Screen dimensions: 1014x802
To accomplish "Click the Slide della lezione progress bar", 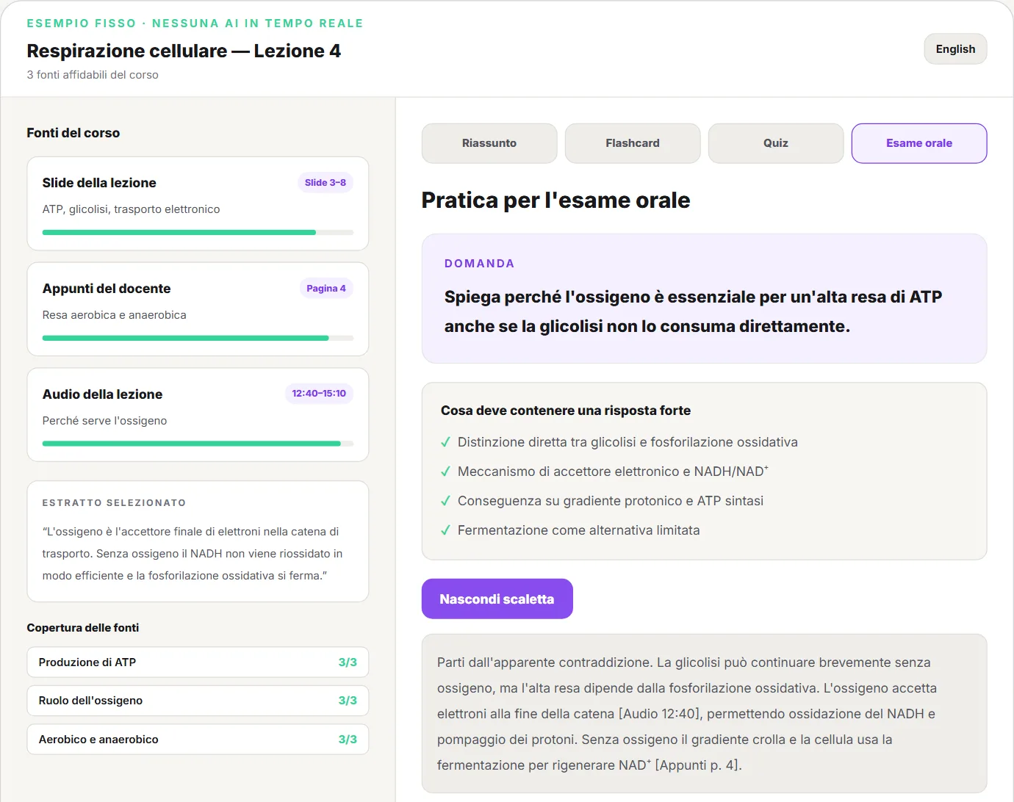I will click(198, 233).
